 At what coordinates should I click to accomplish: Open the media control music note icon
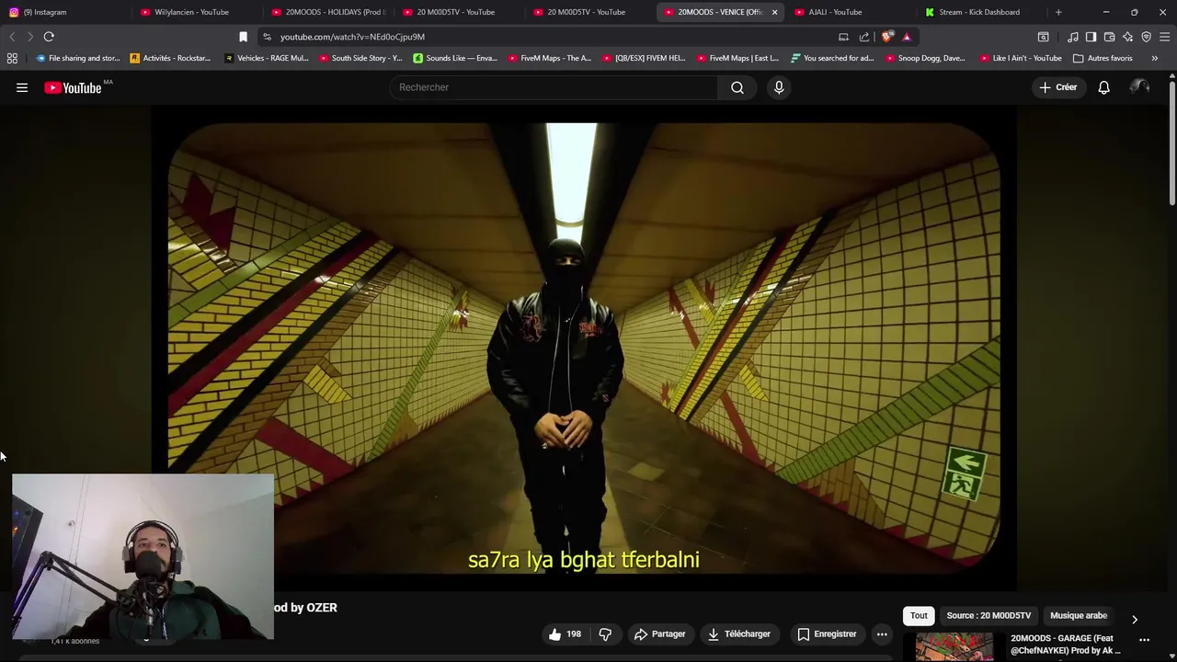[1072, 37]
